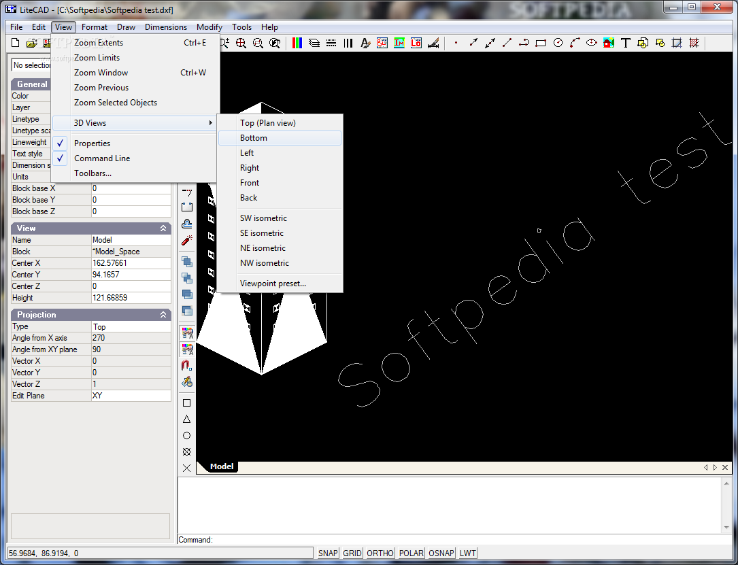
Task: Toggle Command Line checkmark in View menu
Action: pyautogui.click(x=60, y=158)
